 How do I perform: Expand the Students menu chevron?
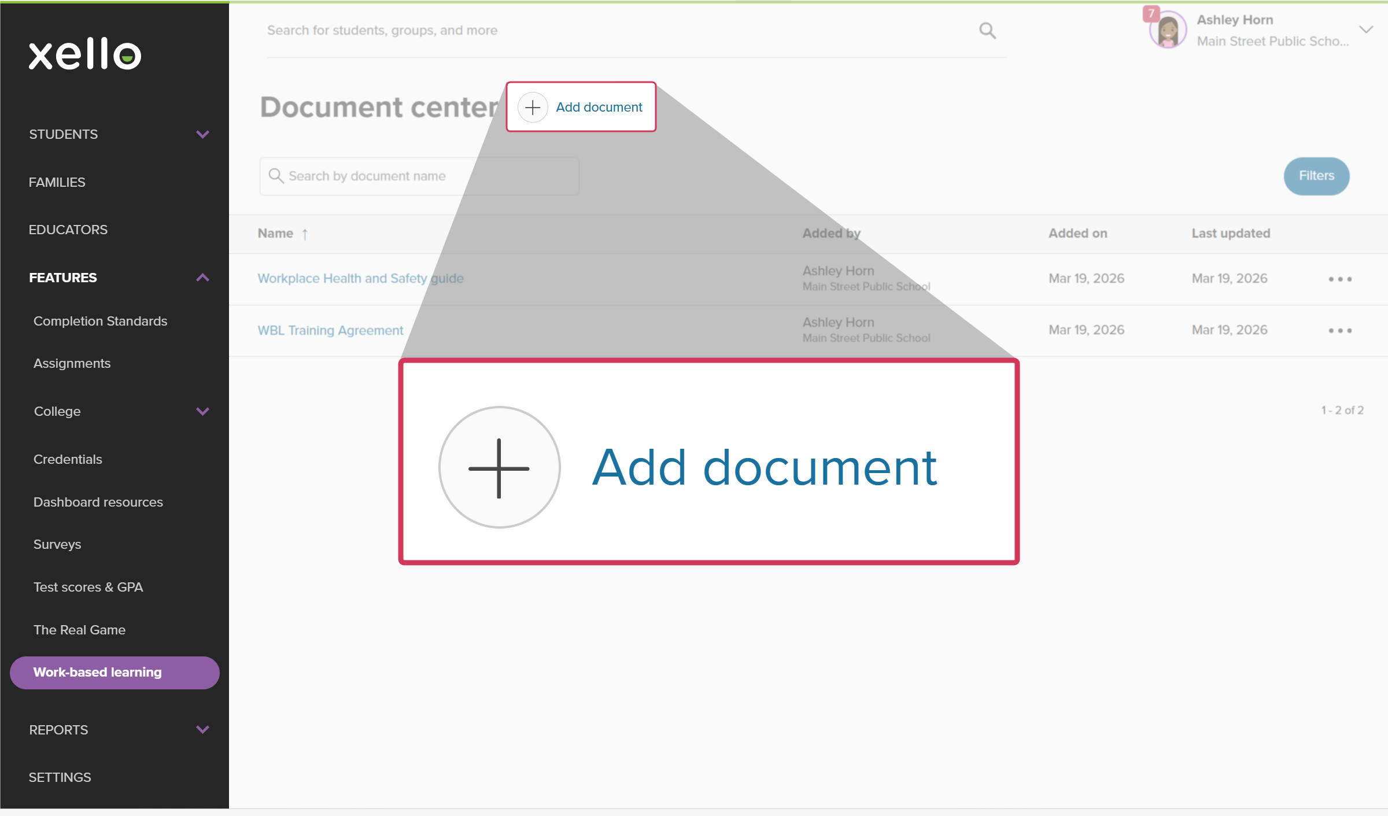(202, 134)
